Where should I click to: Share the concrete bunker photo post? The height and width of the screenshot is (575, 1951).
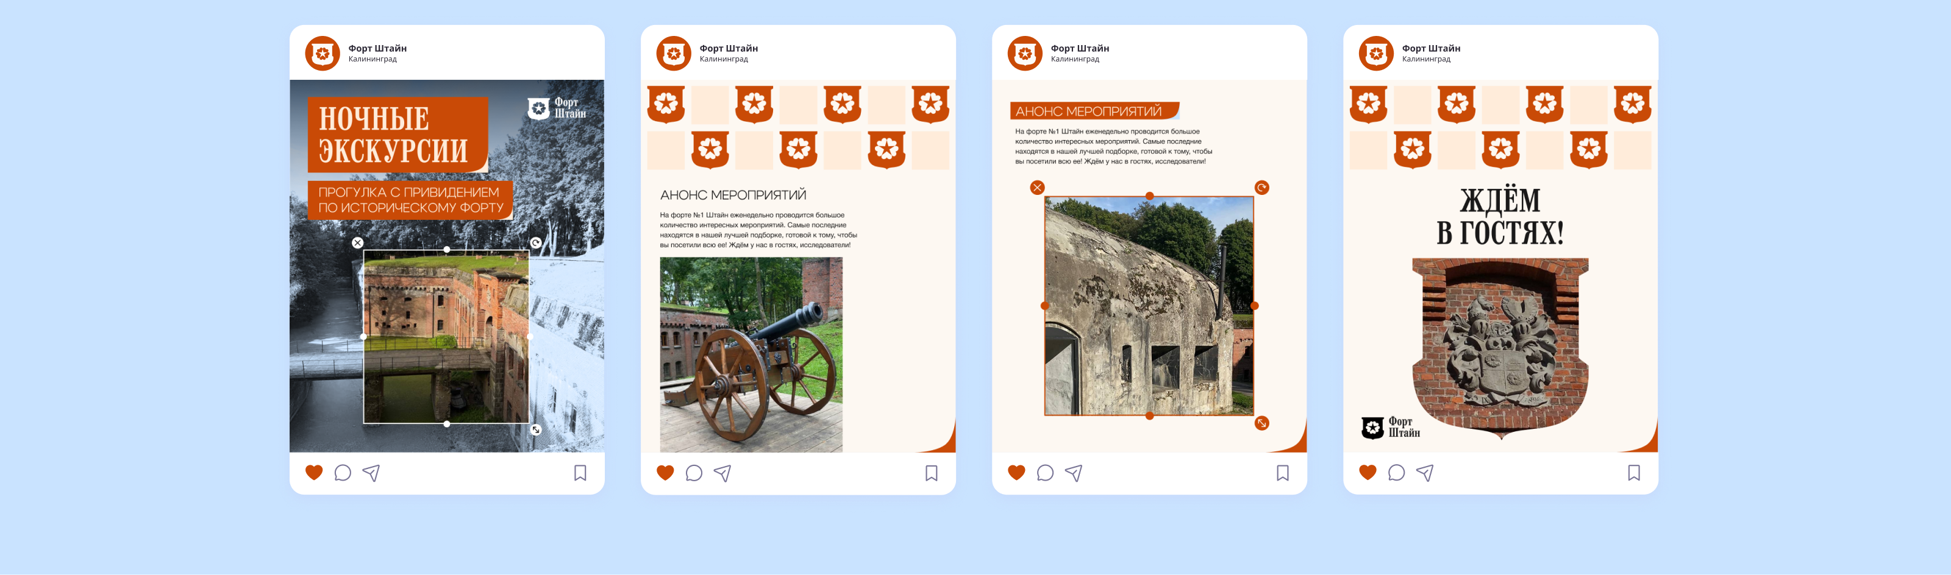[x=1073, y=473]
